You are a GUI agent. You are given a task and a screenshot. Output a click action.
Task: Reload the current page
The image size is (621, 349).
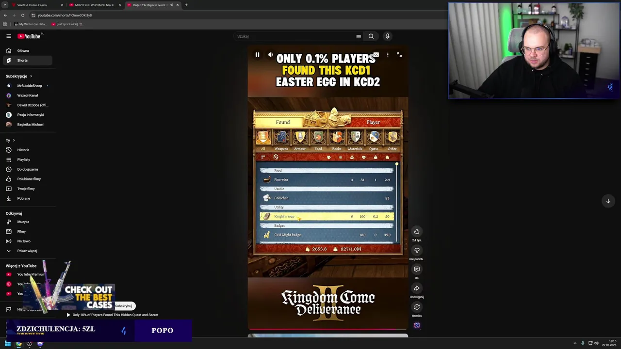point(23,15)
